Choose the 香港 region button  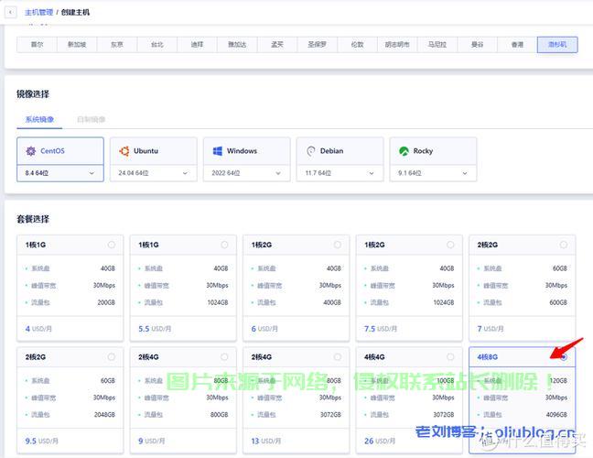click(x=517, y=44)
